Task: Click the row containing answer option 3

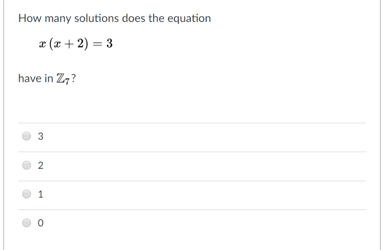Action: [149, 136]
